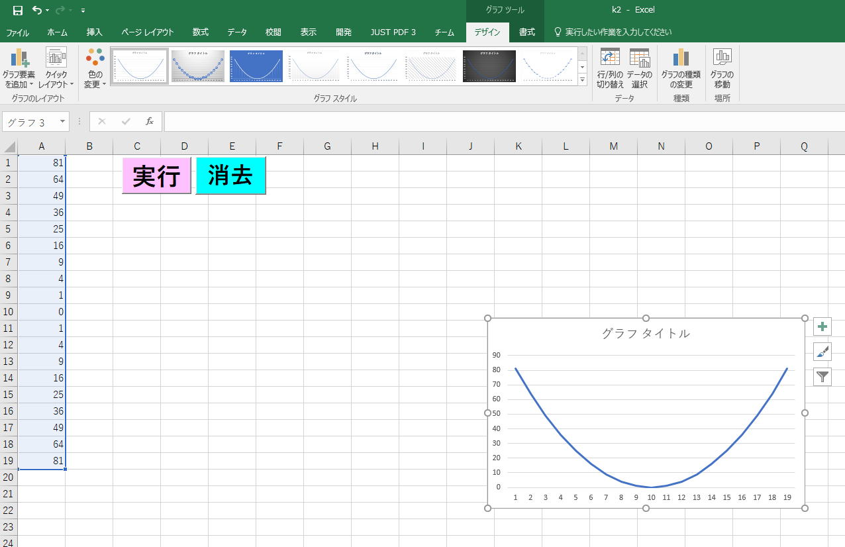Click cell A1 containing 81
Screen dimensions: 845x547
(42, 163)
